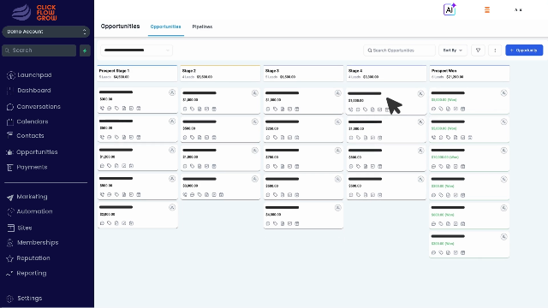Open Reporting in the sidebar
The image size is (548, 308).
(x=27, y=273)
